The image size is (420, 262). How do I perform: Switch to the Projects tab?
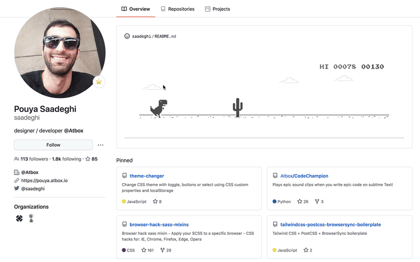pos(217,9)
